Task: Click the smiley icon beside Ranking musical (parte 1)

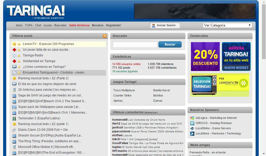Action: 14,124
